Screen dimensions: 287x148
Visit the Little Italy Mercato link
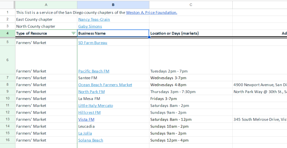click(x=96, y=106)
